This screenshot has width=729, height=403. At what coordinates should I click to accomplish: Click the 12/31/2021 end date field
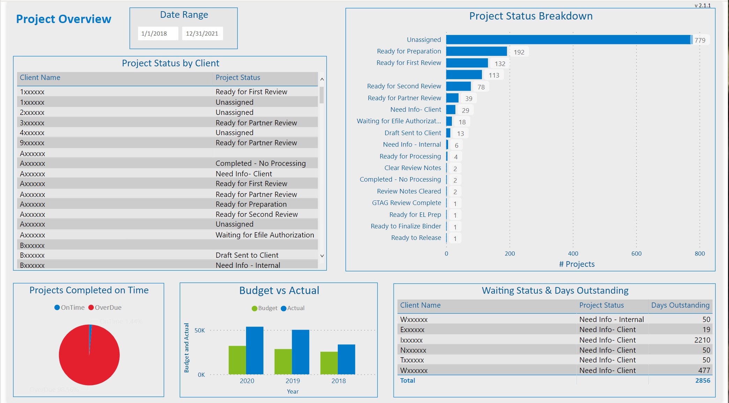tap(202, 34)
